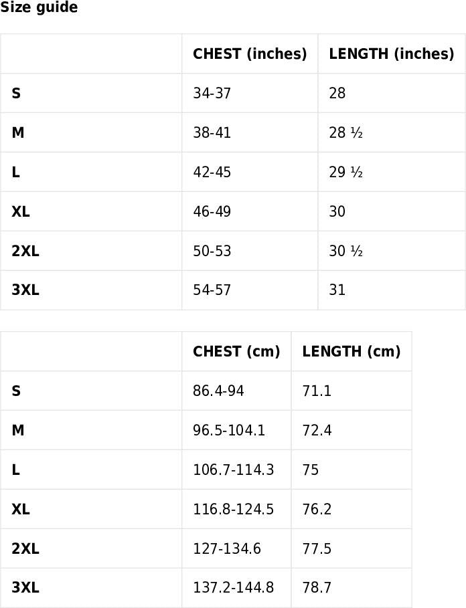Select the 96.5-104.1 chest cell
Viewport: 466px width, 608px height.
(x=229, y=431)
